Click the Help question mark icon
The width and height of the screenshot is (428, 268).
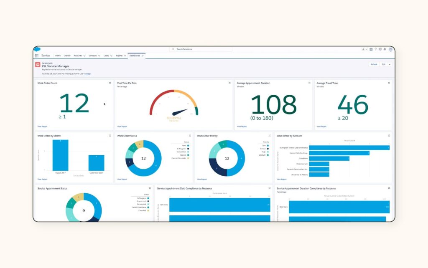[376, 49]
